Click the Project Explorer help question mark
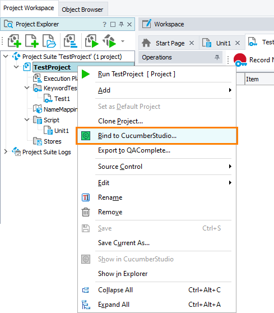 (x=104, y=24)
